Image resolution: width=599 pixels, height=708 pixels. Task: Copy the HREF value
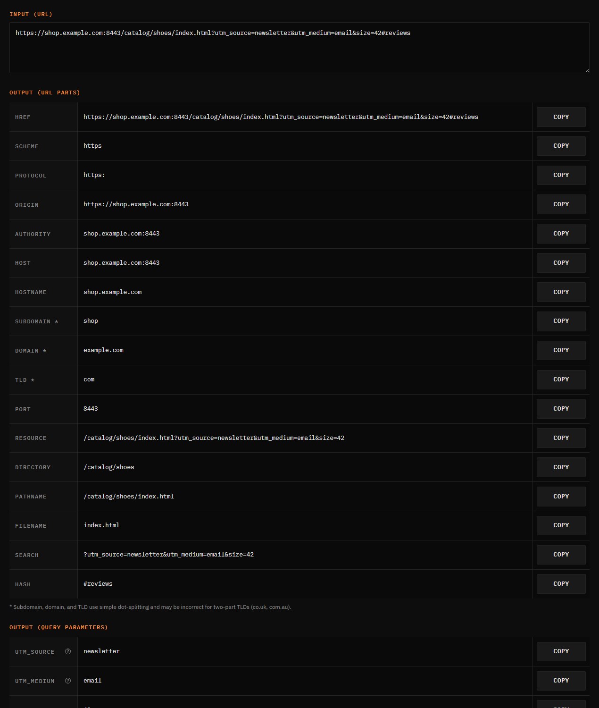pos(561,117)
